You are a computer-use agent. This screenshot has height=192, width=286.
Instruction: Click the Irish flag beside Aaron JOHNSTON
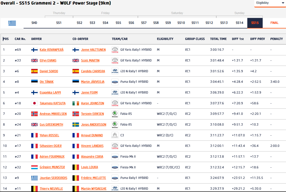click(x=76, y=103)
